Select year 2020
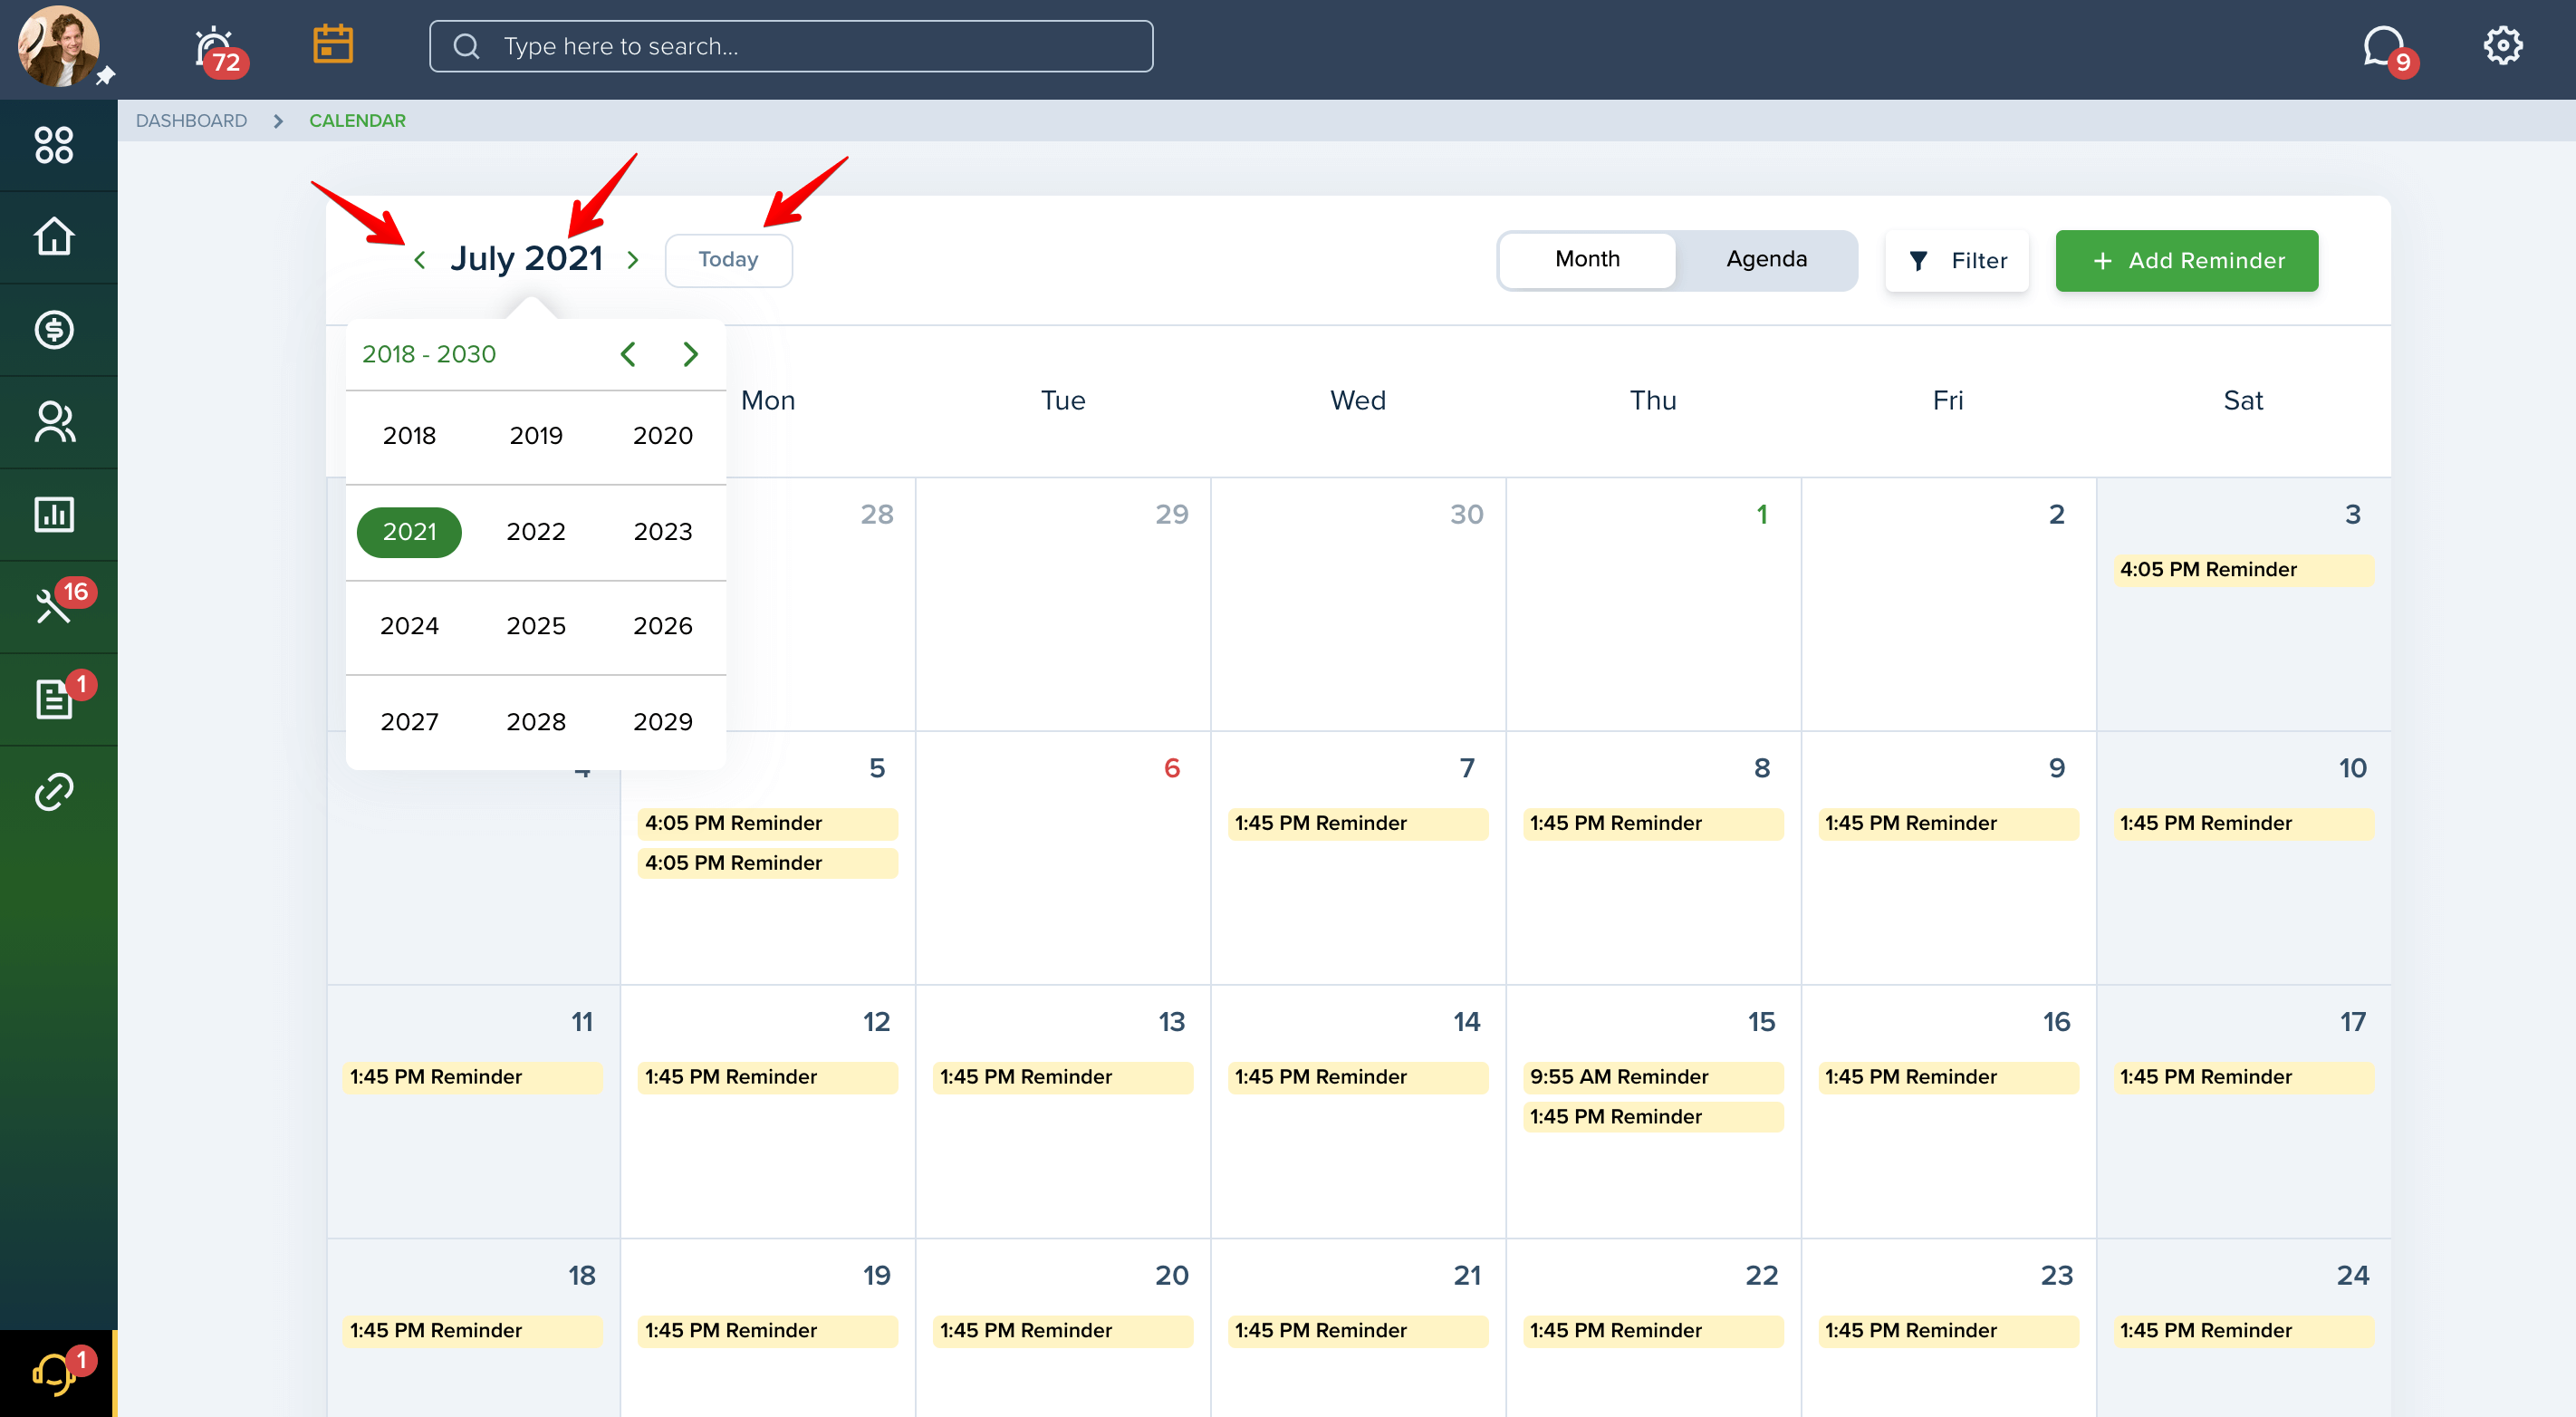2576x1417 pixels. [662, 436]
